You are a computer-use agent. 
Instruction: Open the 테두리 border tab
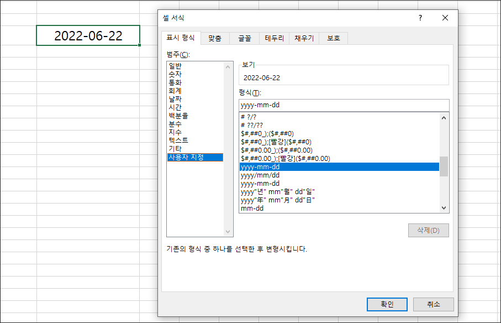[275, 38]
